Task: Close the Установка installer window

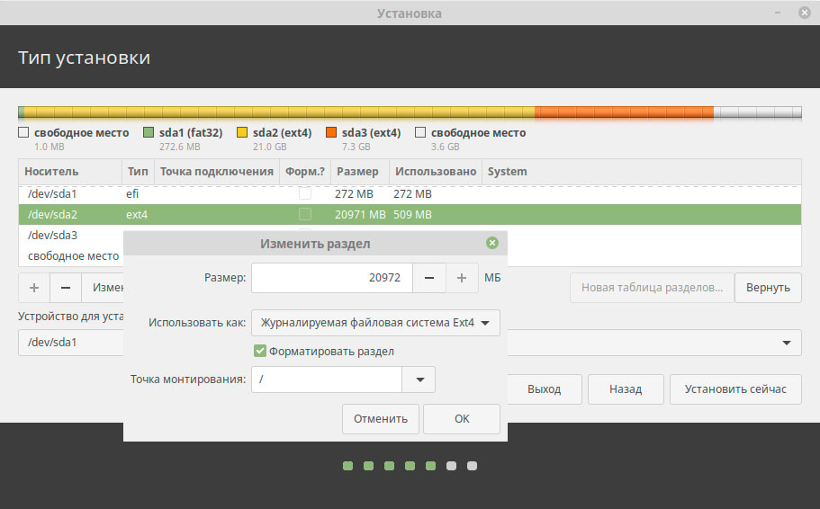Action: pyautogui.click(x=805, y=13)
